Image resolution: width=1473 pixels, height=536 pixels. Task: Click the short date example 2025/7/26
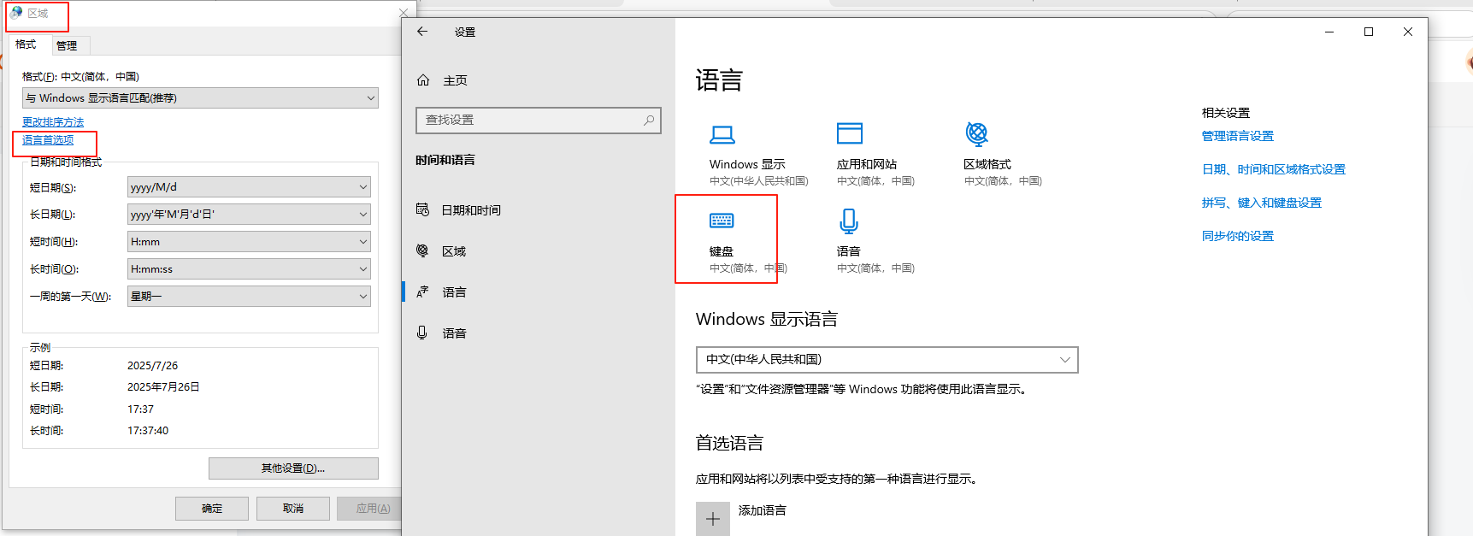(153, 366)
